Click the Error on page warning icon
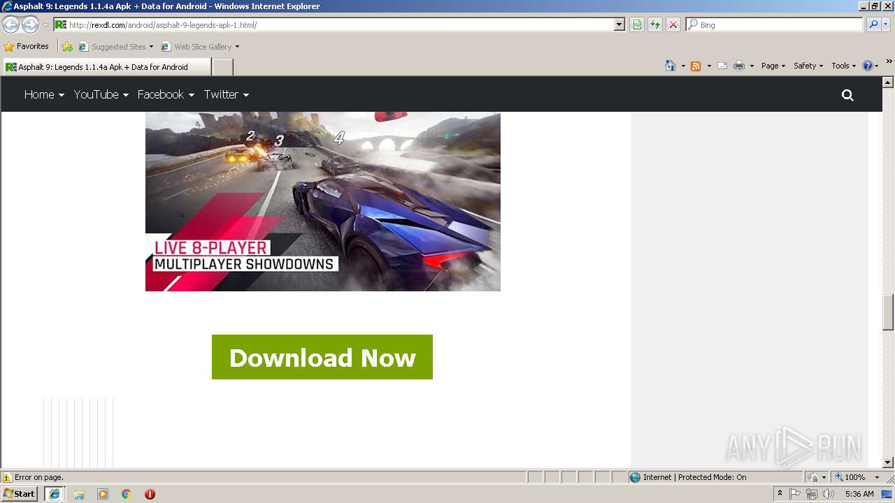Image resolution: width=895 pixels, height=503 pixels. coord(7,478)
